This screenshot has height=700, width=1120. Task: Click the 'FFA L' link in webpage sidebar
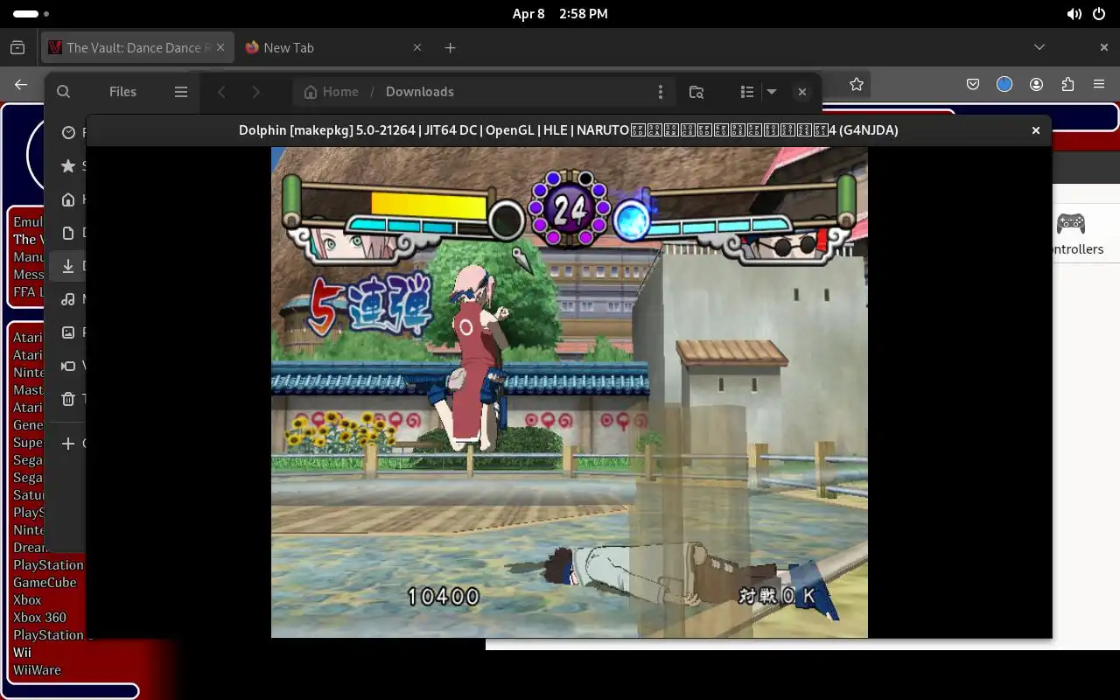click(x=28, y=291)
